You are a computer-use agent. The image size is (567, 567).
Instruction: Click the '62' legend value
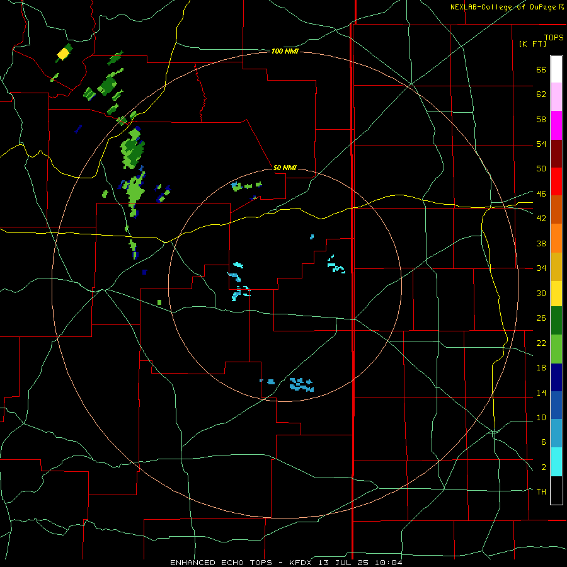pyautogui.click(x=541, y=94)
